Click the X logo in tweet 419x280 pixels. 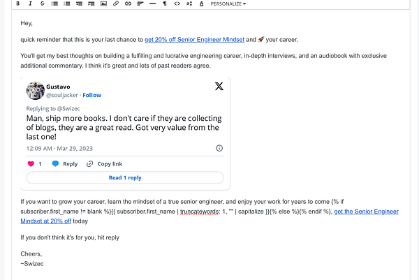click(x=219, y=87)
